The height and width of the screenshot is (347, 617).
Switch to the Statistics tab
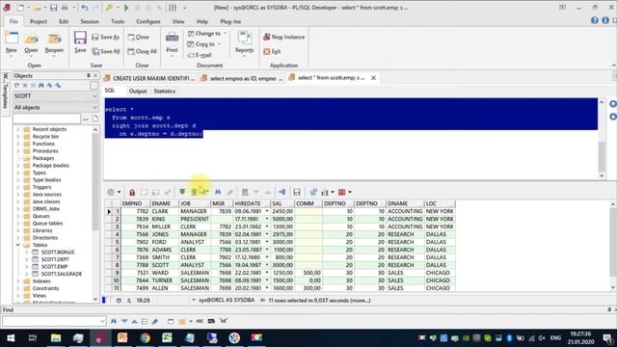[x=165, y=91]
